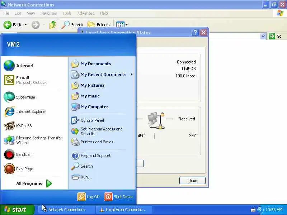Click the Back toolbar button
The image size is (287, 215).
pyautogui.click(x=13, y=25)
